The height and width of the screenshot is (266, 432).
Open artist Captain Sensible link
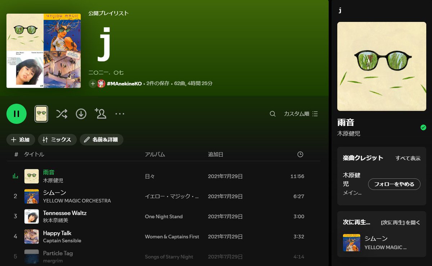click(62, 240)
